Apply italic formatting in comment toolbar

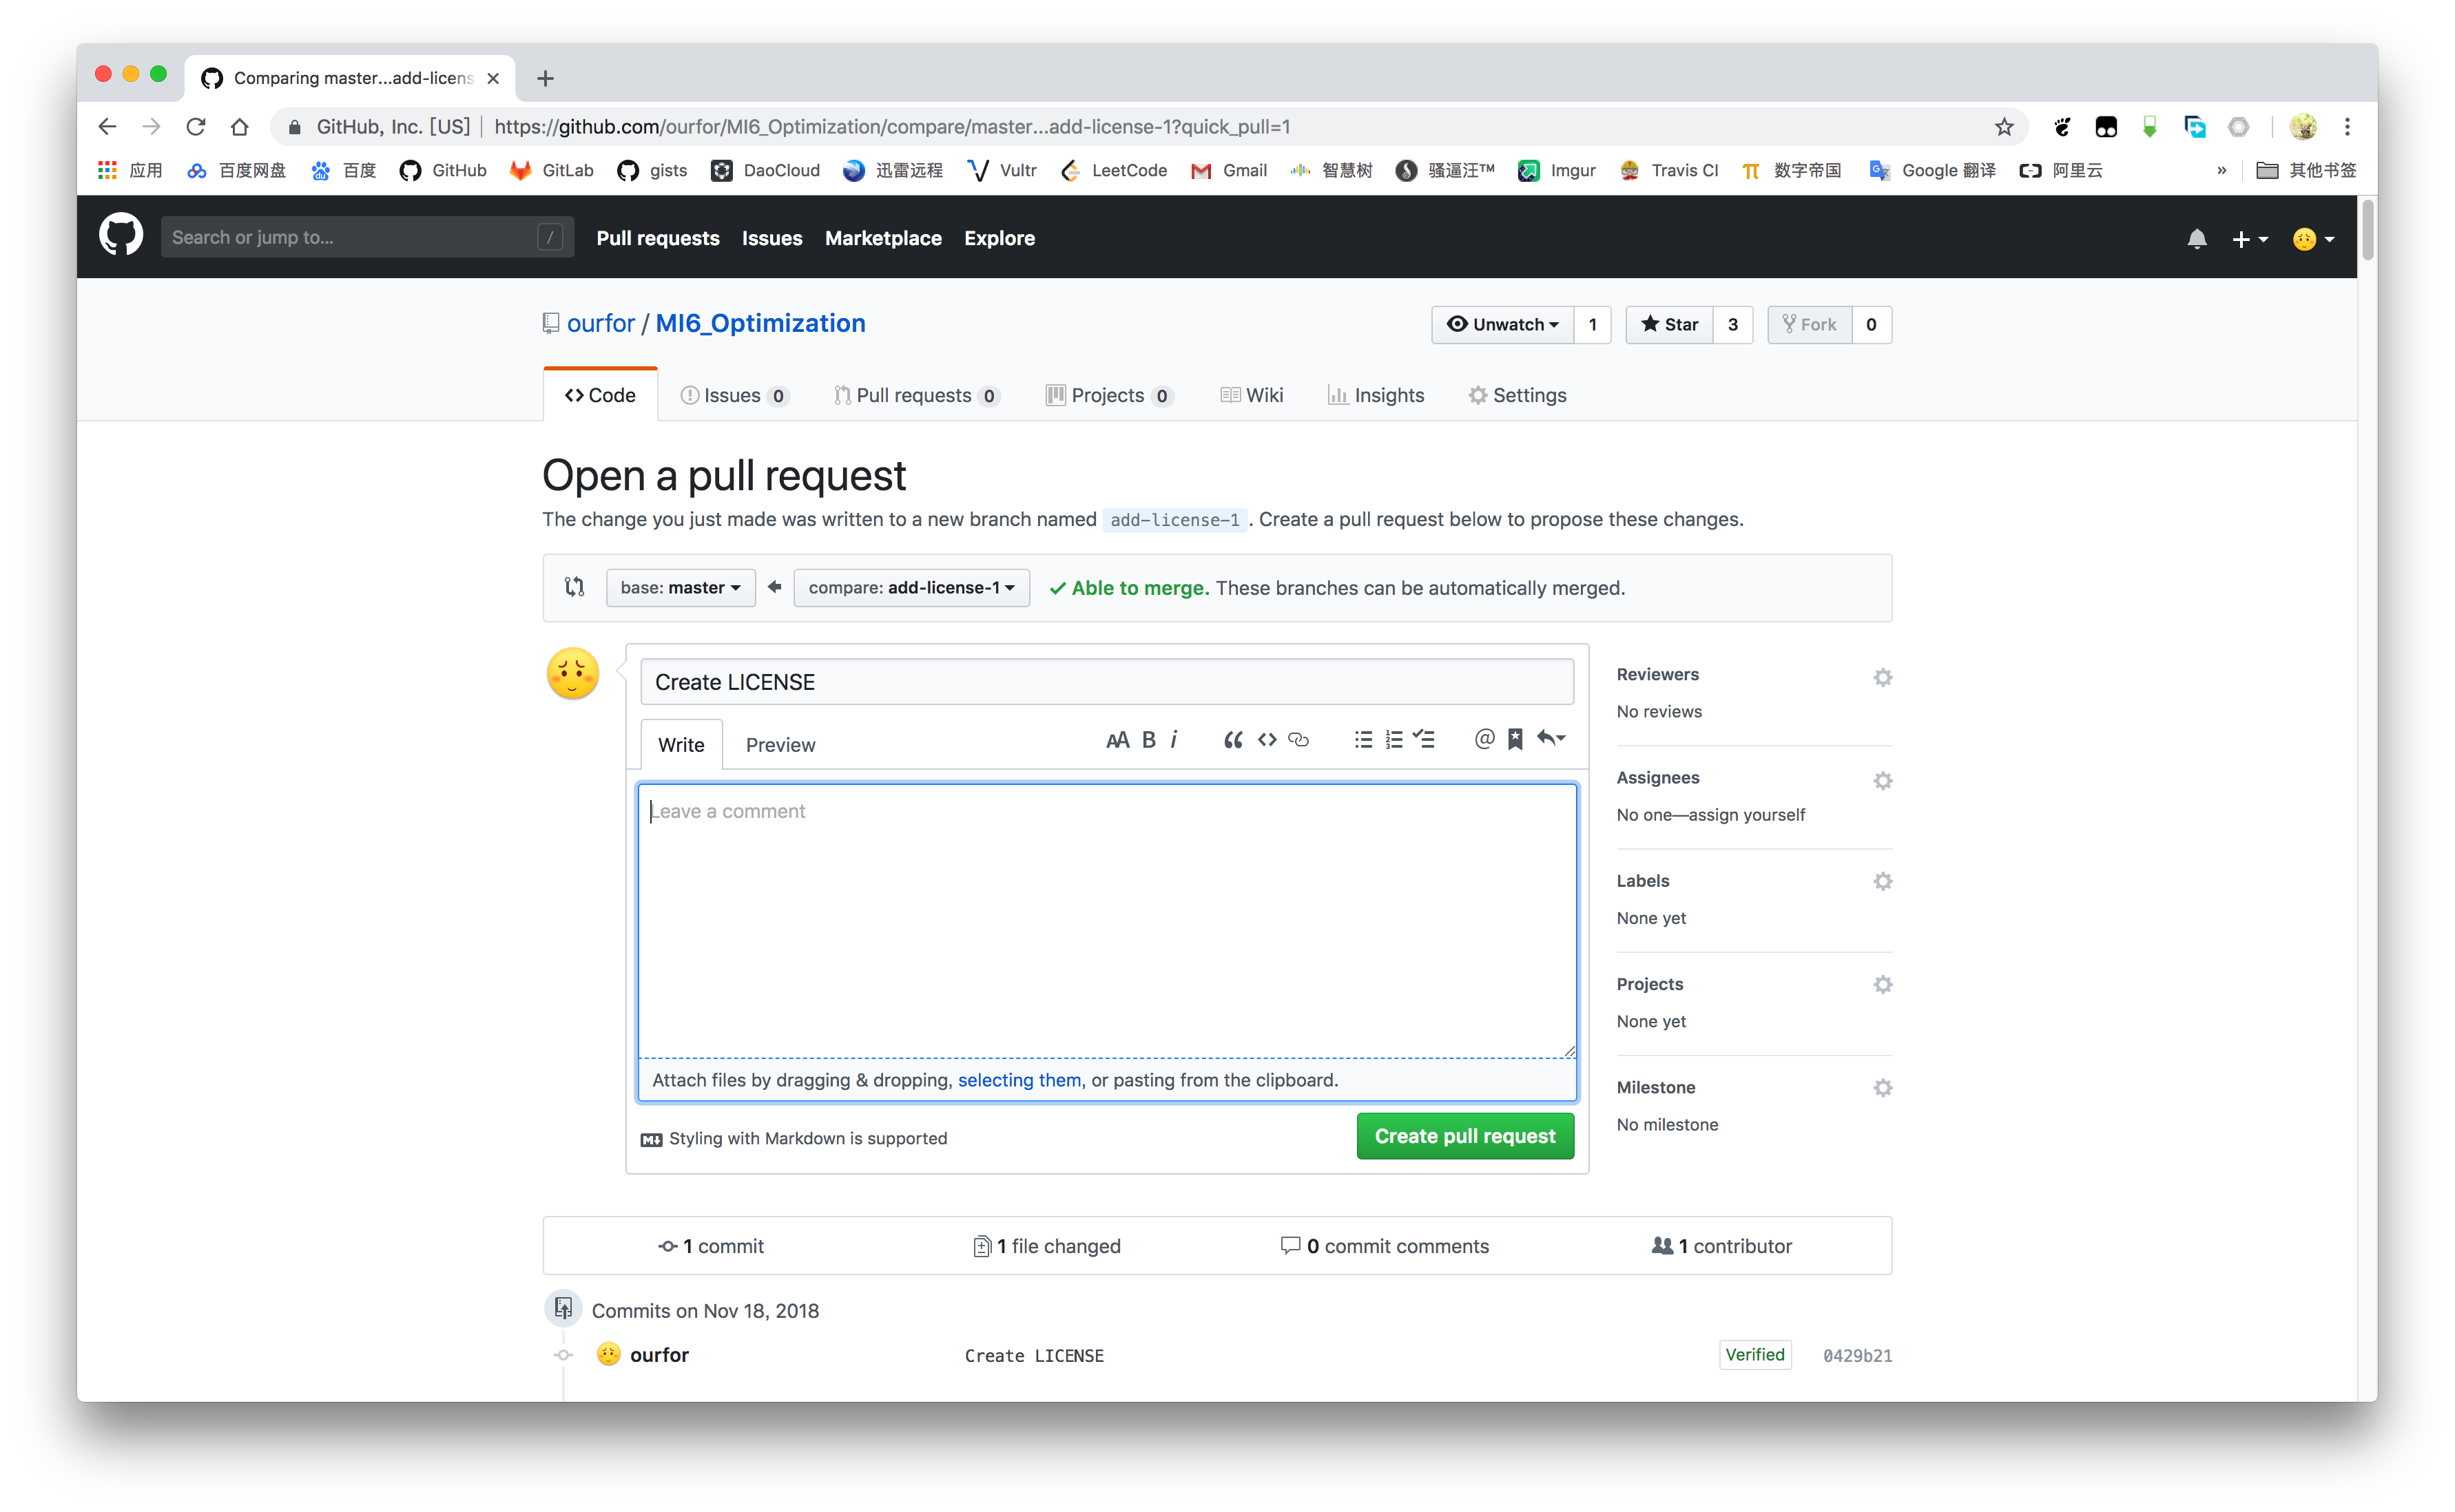coord(1174,740)
